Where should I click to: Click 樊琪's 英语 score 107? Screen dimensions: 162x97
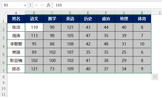[x=70, y=52]
